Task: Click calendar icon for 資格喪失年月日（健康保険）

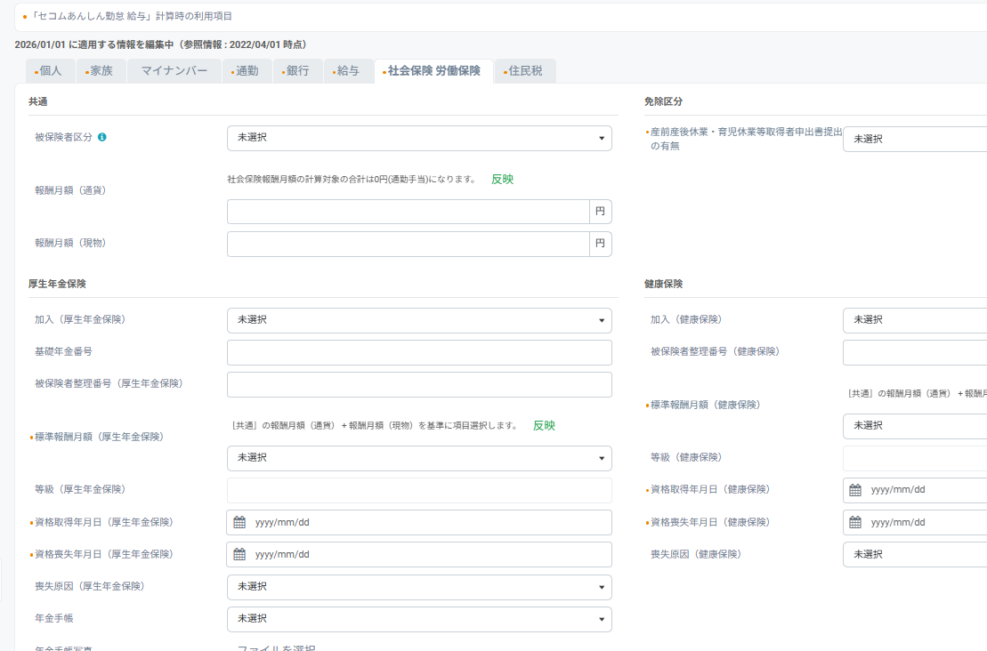Action: 855,522
